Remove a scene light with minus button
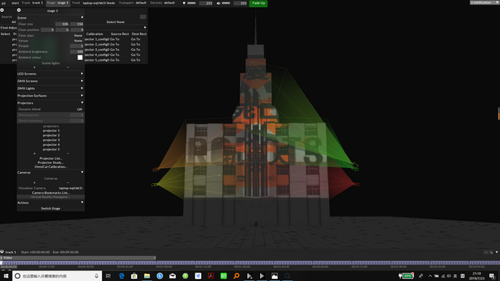500x281 pixels. tap(68, 68)
